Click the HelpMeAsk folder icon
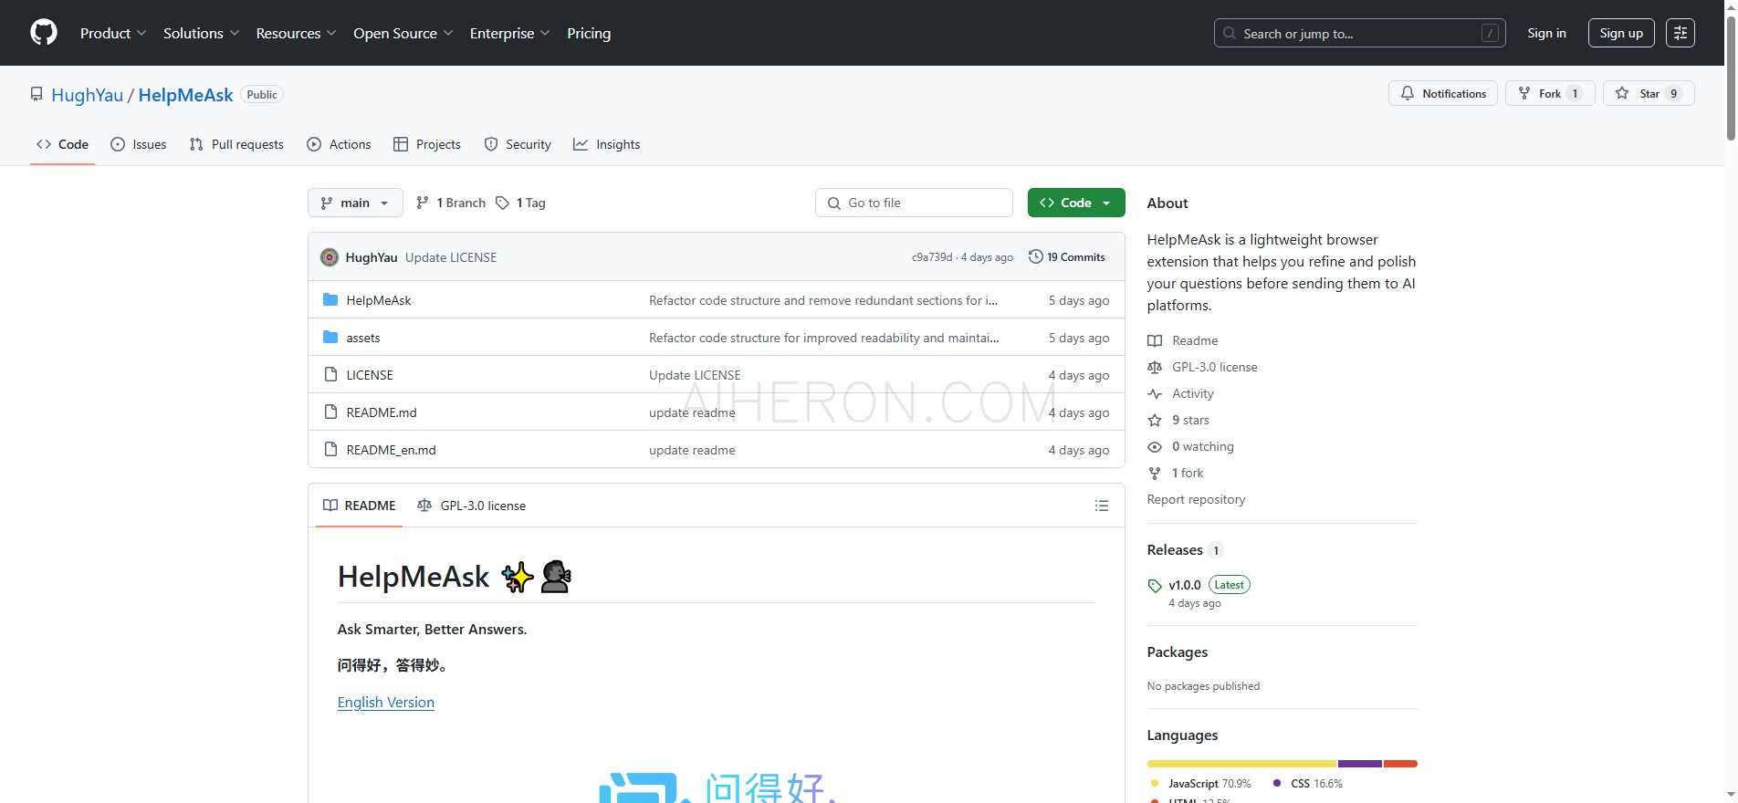Viewport: 1738px width, 803px height. click(x=330, y=299)
